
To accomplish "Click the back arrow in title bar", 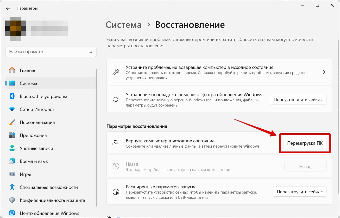I will [8, 8].
